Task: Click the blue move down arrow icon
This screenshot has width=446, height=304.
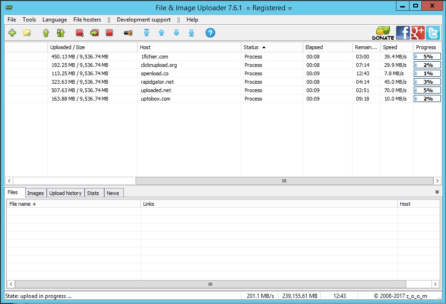Action: pyautogui.click(x=176, y=33)
